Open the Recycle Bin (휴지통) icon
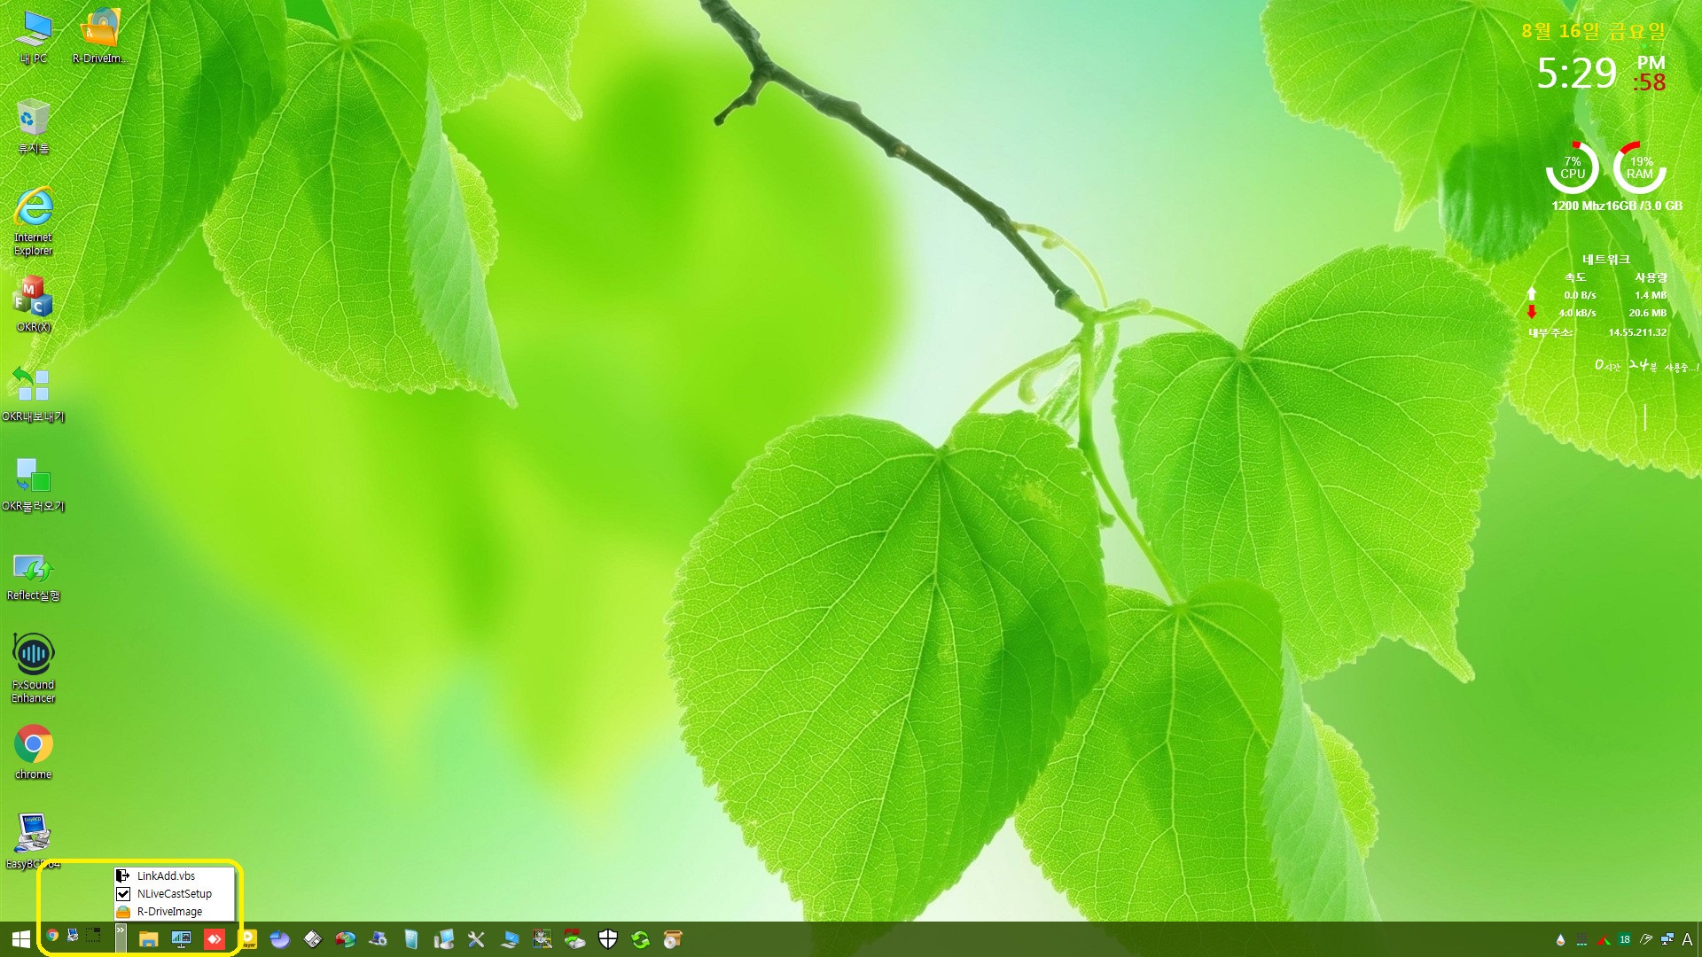This screenshot has width=1702, height=957. point(34,126)
